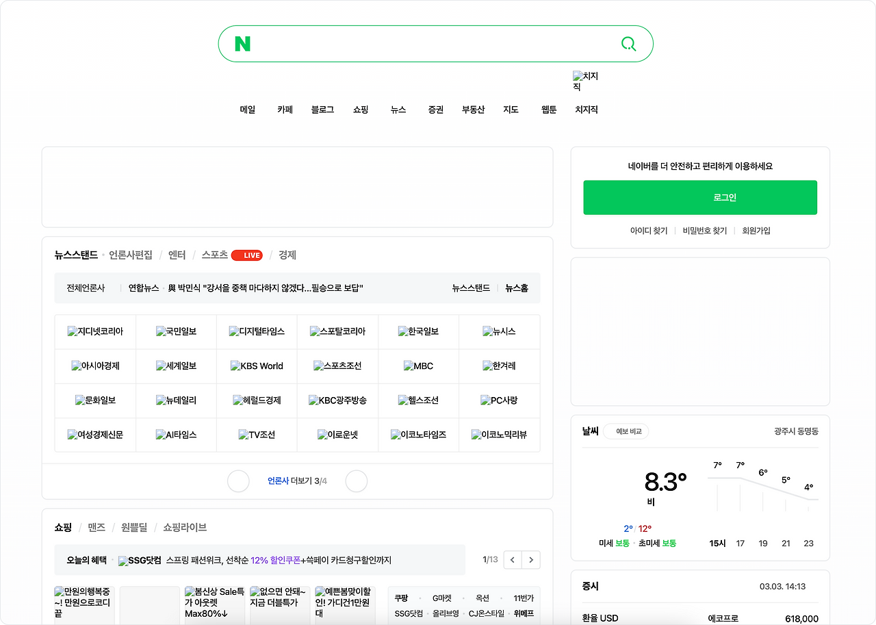Go to previous shopping deal page arrow
This screenshot has width=876, height=625.
pos(513,560)
